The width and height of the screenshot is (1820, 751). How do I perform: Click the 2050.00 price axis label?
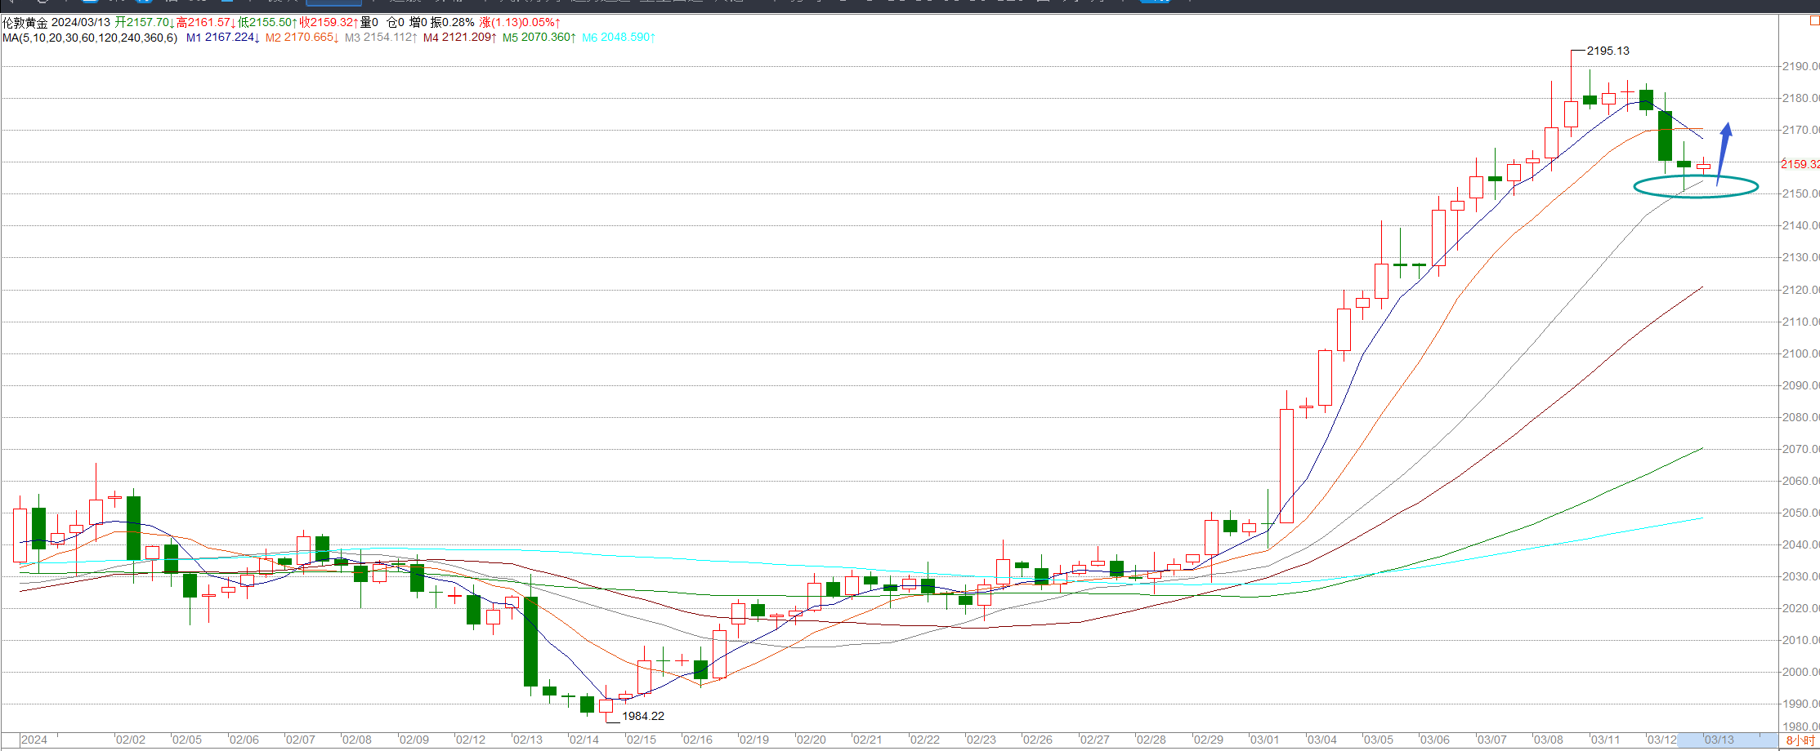pos(1800,513)
